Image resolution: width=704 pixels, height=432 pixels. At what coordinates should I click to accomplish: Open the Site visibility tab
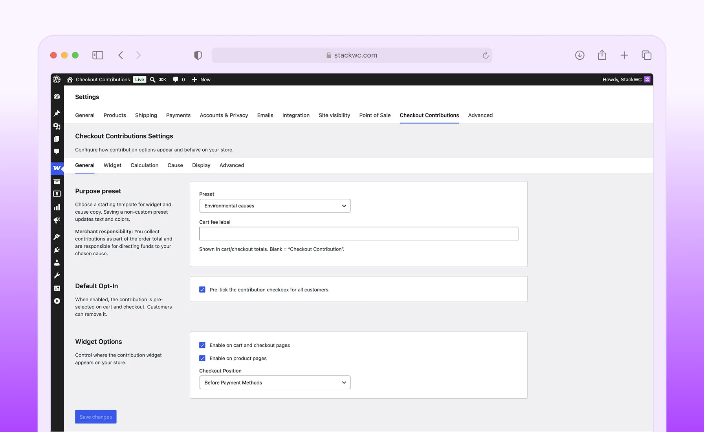(334, 115)
